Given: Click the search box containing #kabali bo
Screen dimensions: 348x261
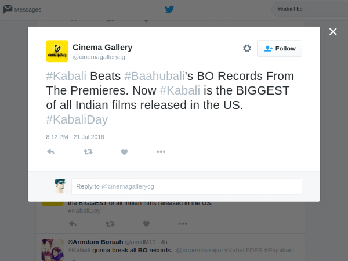Looking at the screenshot, I should click(307, 9).
